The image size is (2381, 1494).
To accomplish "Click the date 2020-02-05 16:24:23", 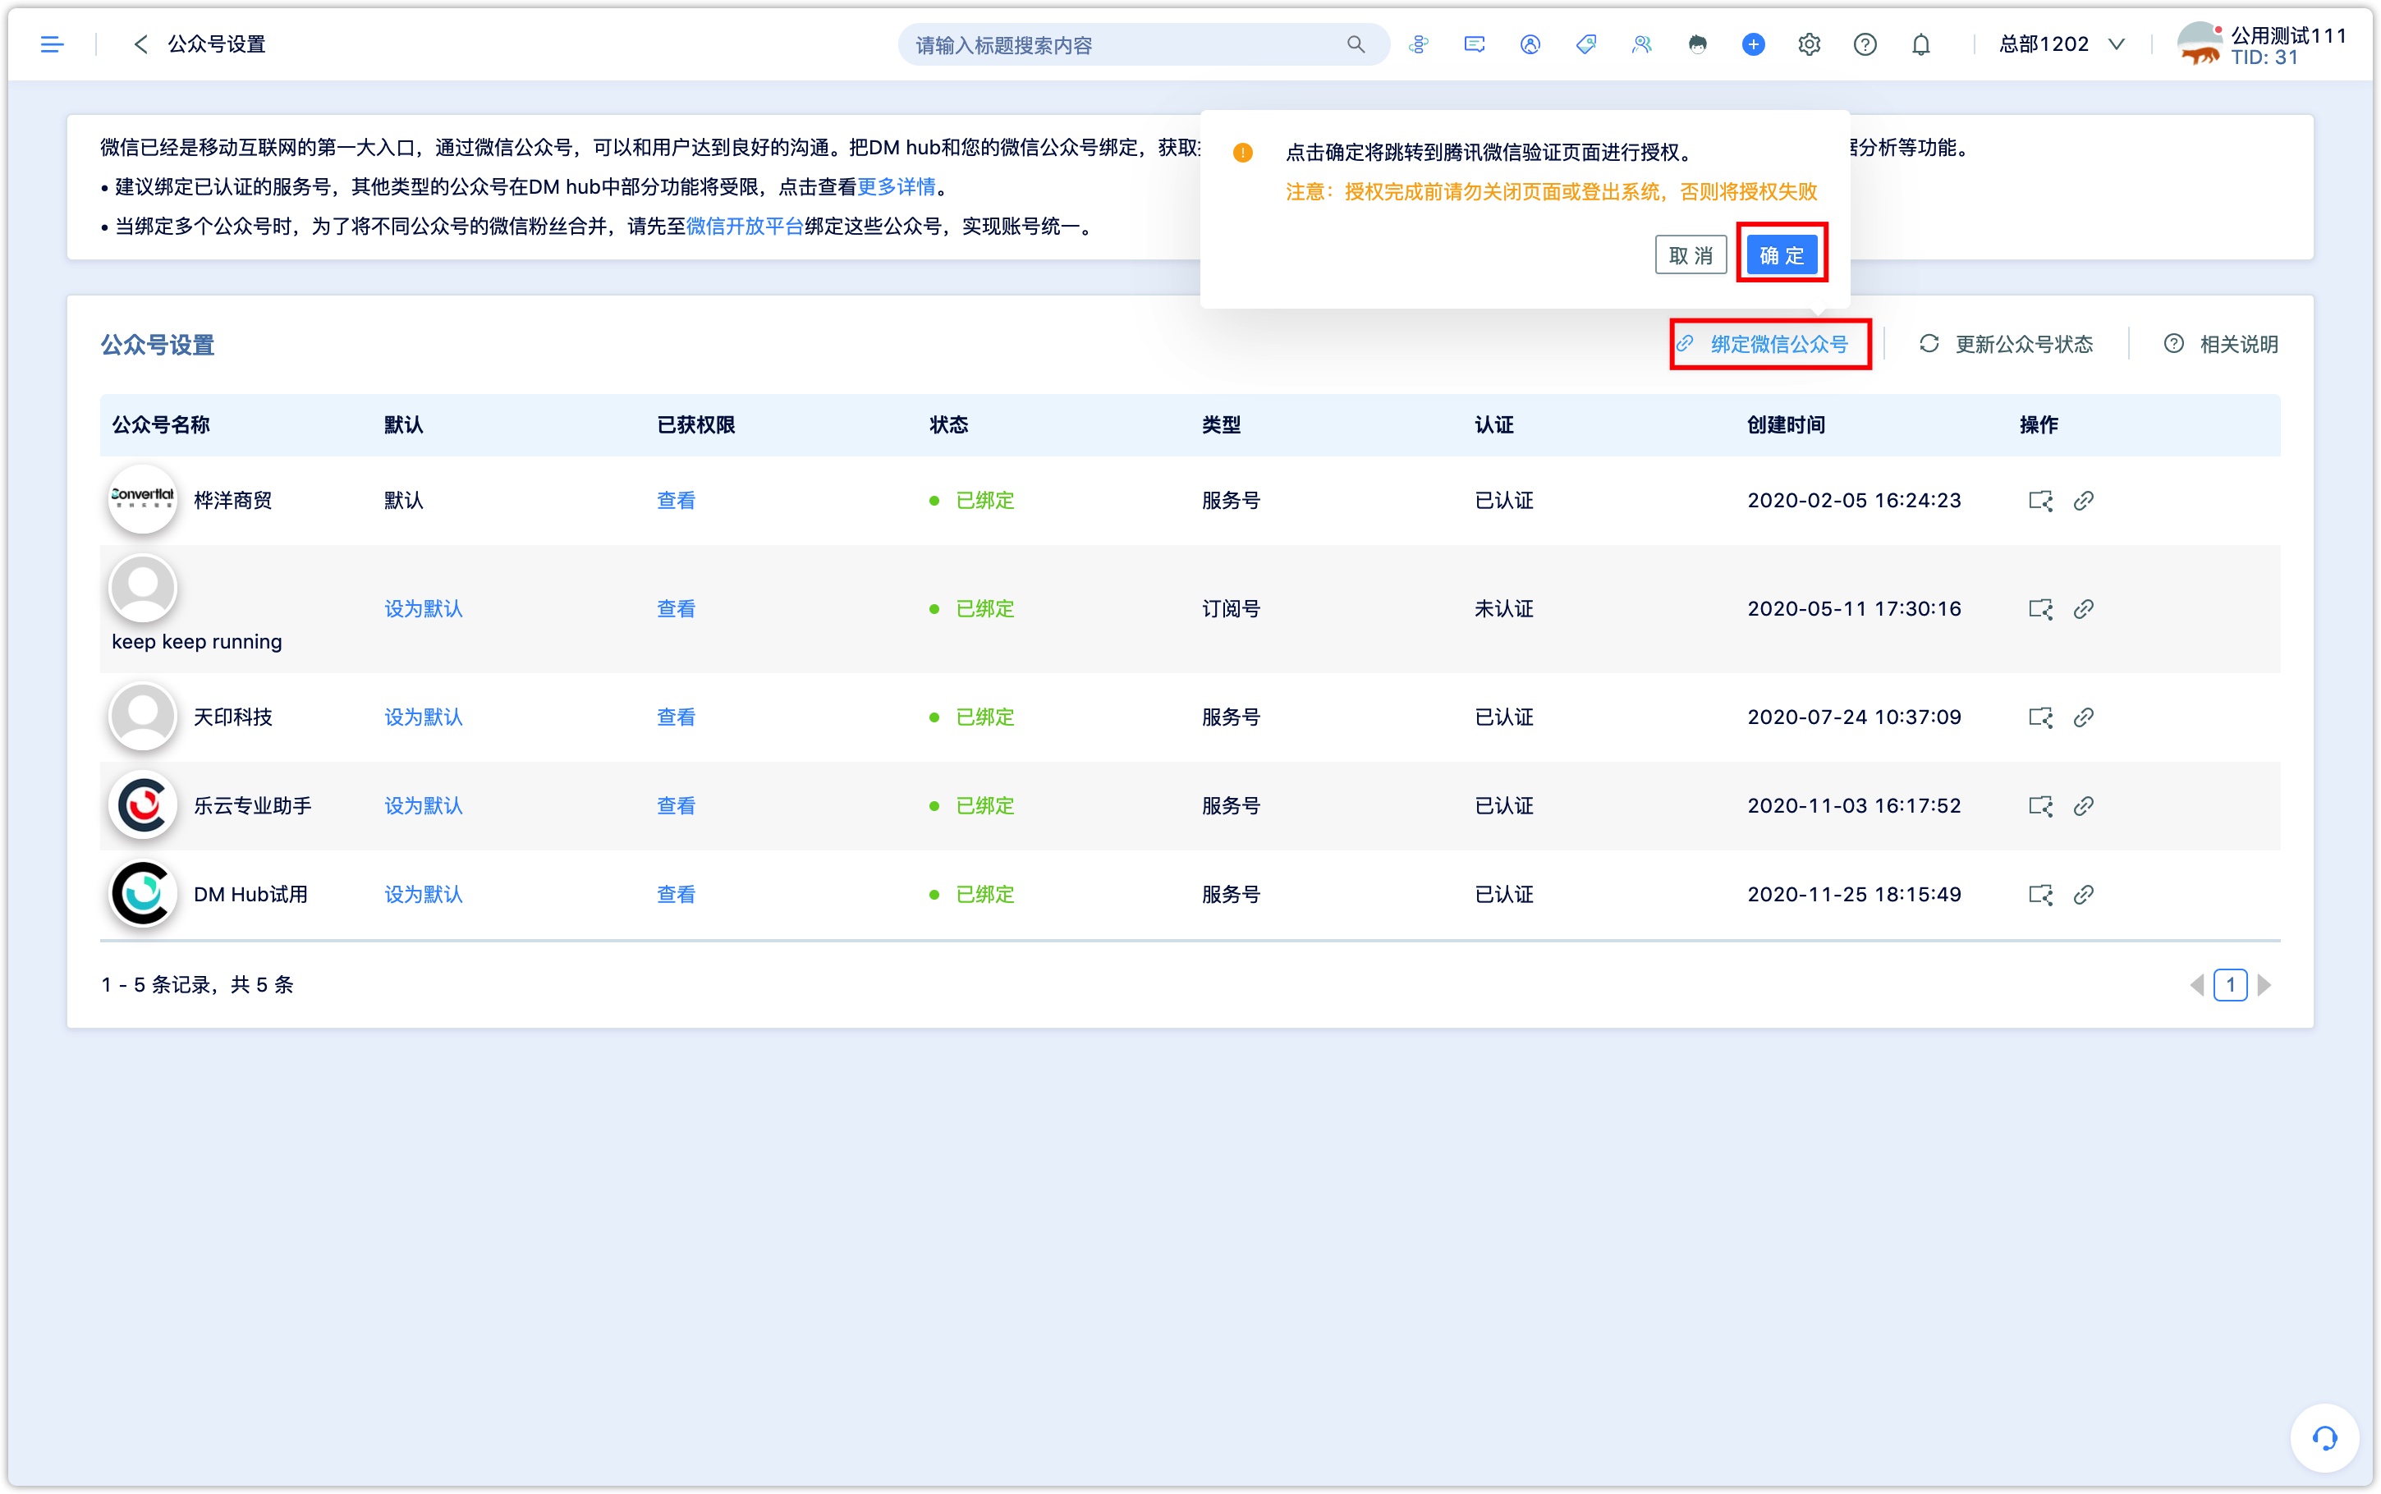I will click(1853, 501).
